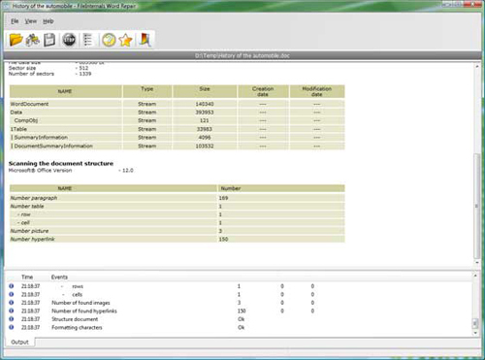The image size is (485, 360).
Task: Click 'Number of found hyperlinks' log entry
Action: 84,311
